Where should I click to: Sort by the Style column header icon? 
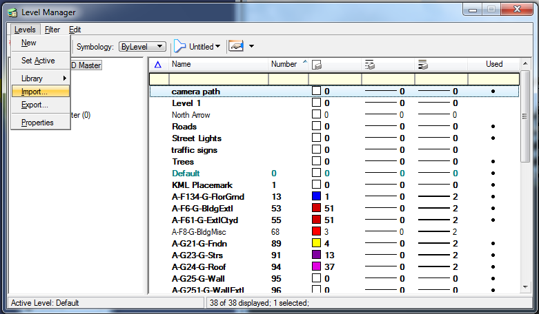pyautogui.click(x=370, y=65)
